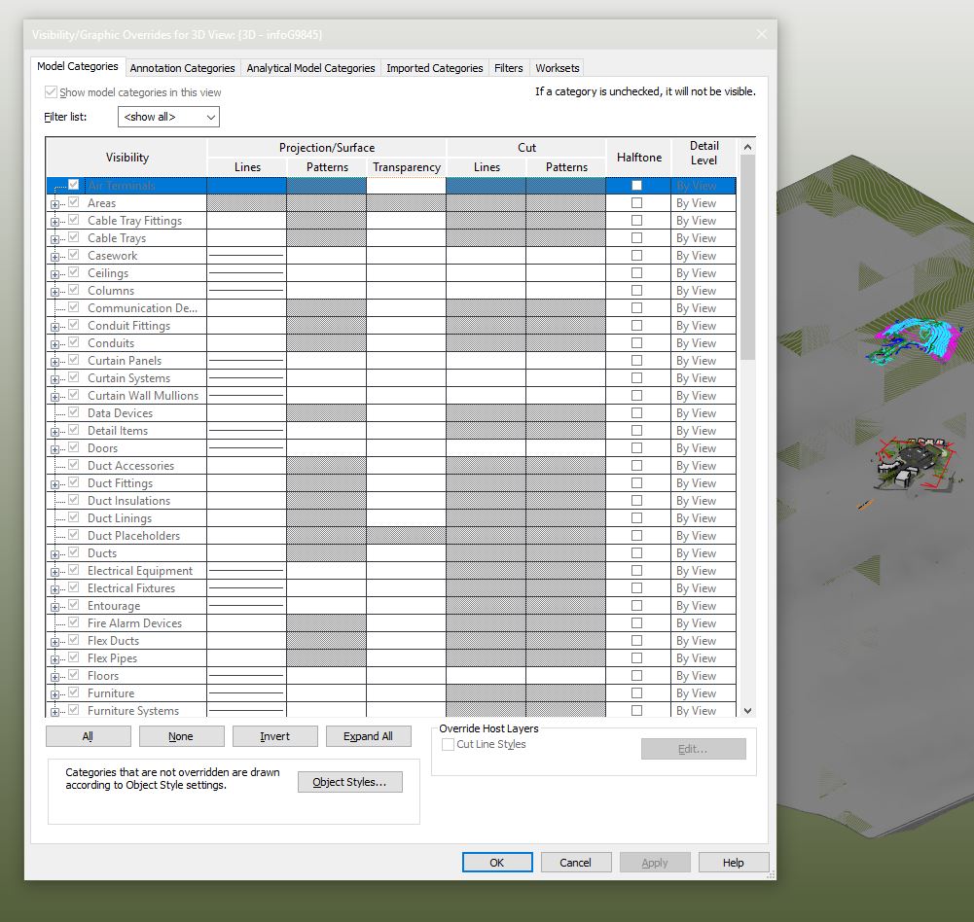The image size is (974, 922).
Task: Click Detail Level cell for Walls-like Floors row
Action: point(703,676)
